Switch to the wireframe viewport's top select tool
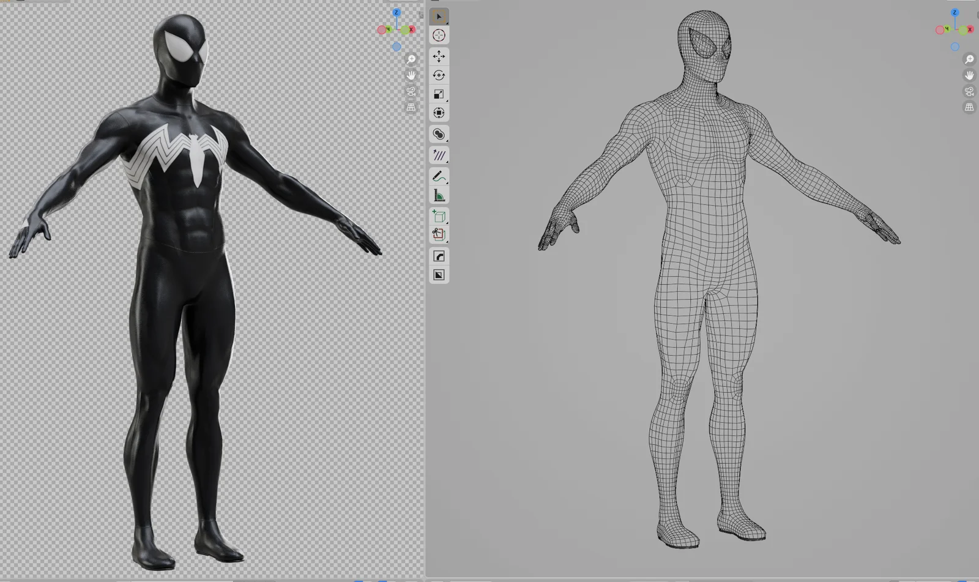The height and width of the screenshot is (582, 979). (x=438, y=17)
